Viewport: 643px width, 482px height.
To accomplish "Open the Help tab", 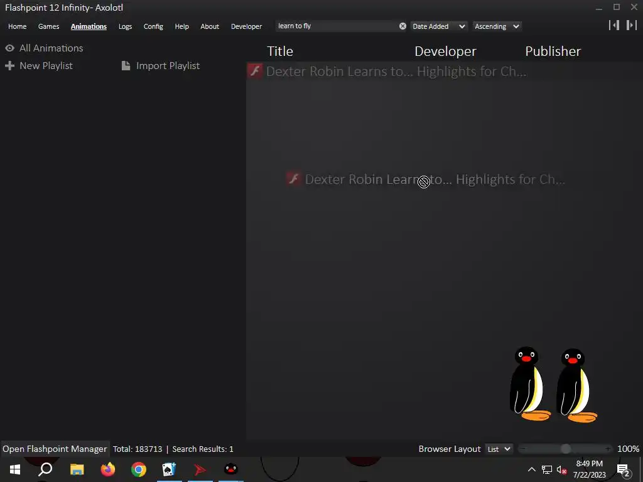I will click(181, 26).
